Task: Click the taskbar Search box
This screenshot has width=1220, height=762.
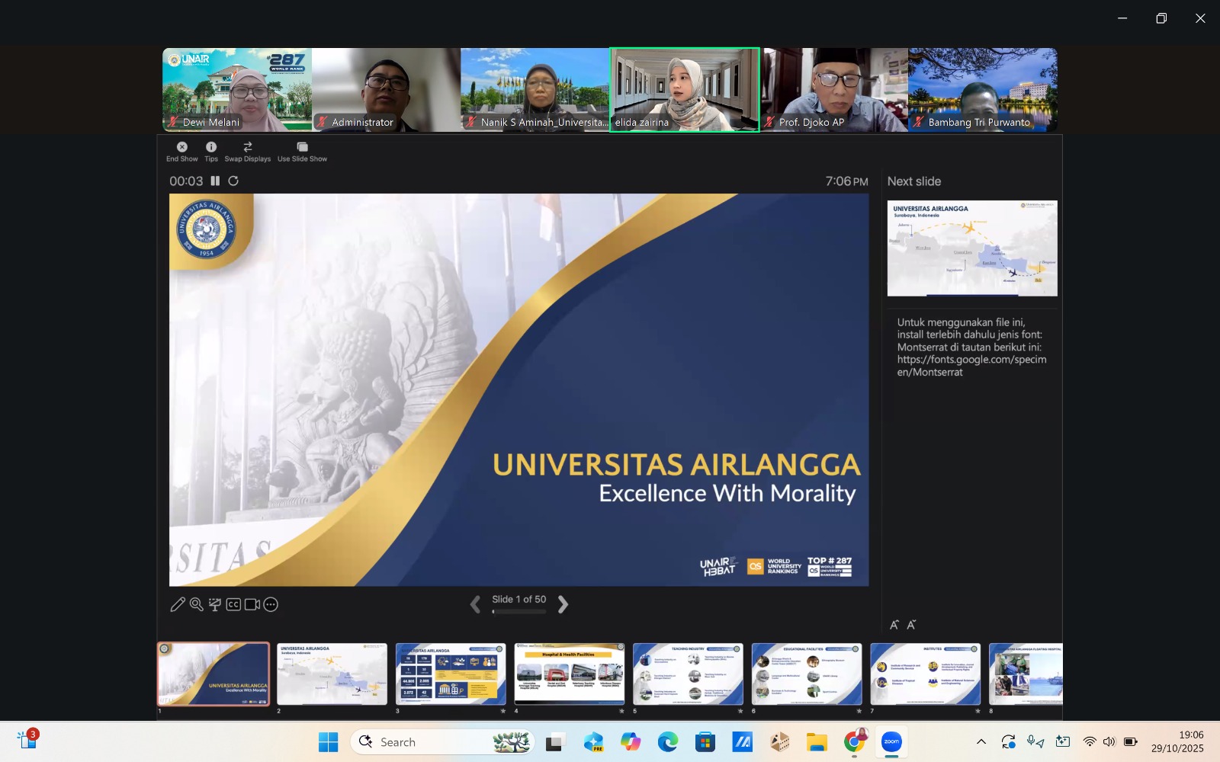Action: point(442,741)
